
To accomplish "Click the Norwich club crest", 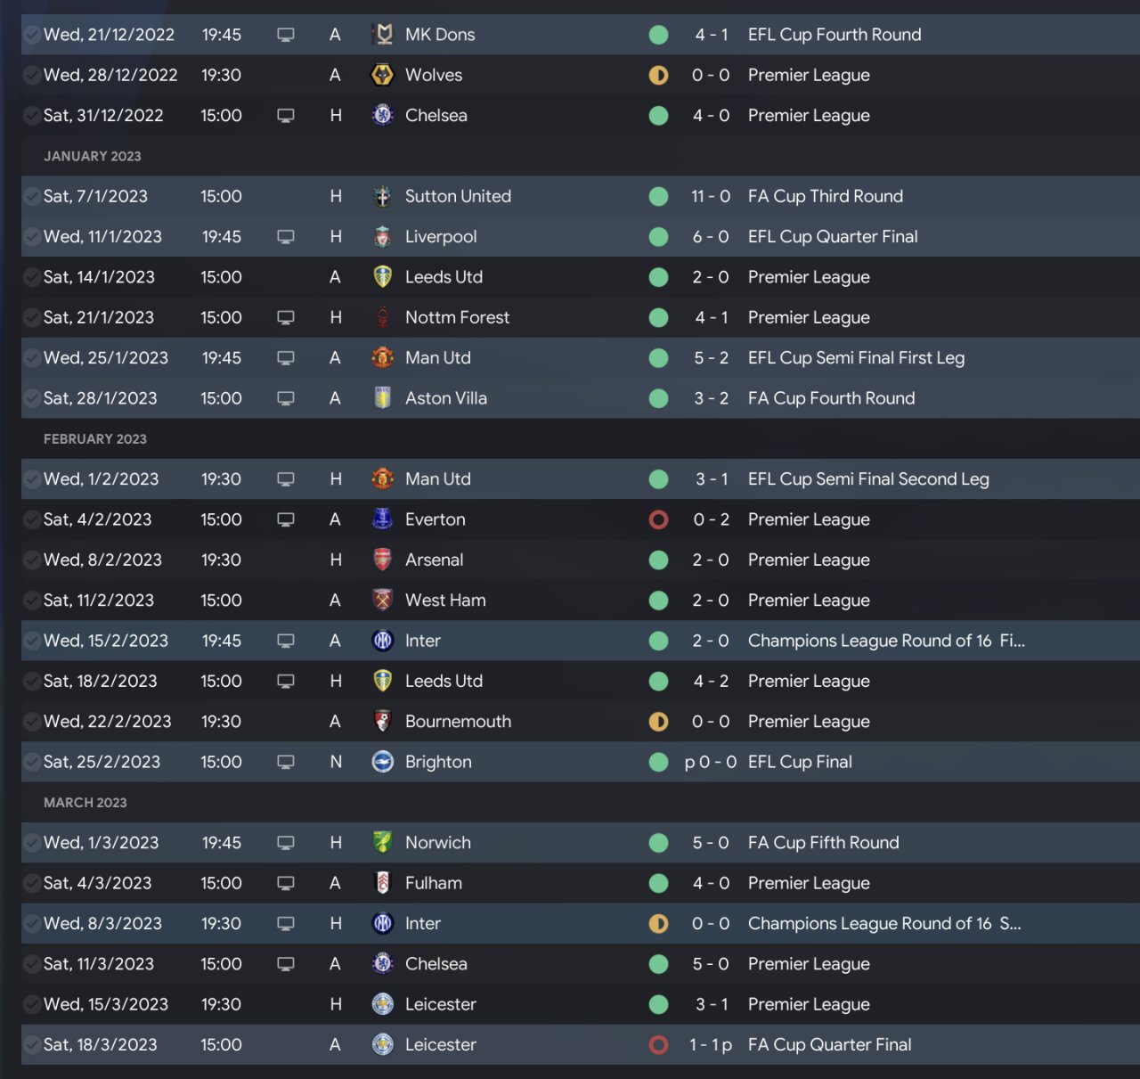I will 383,843.
